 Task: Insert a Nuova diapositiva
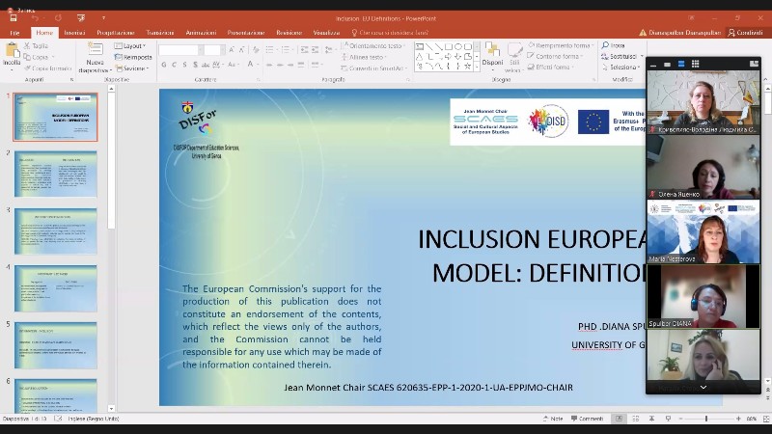(95, 58)
